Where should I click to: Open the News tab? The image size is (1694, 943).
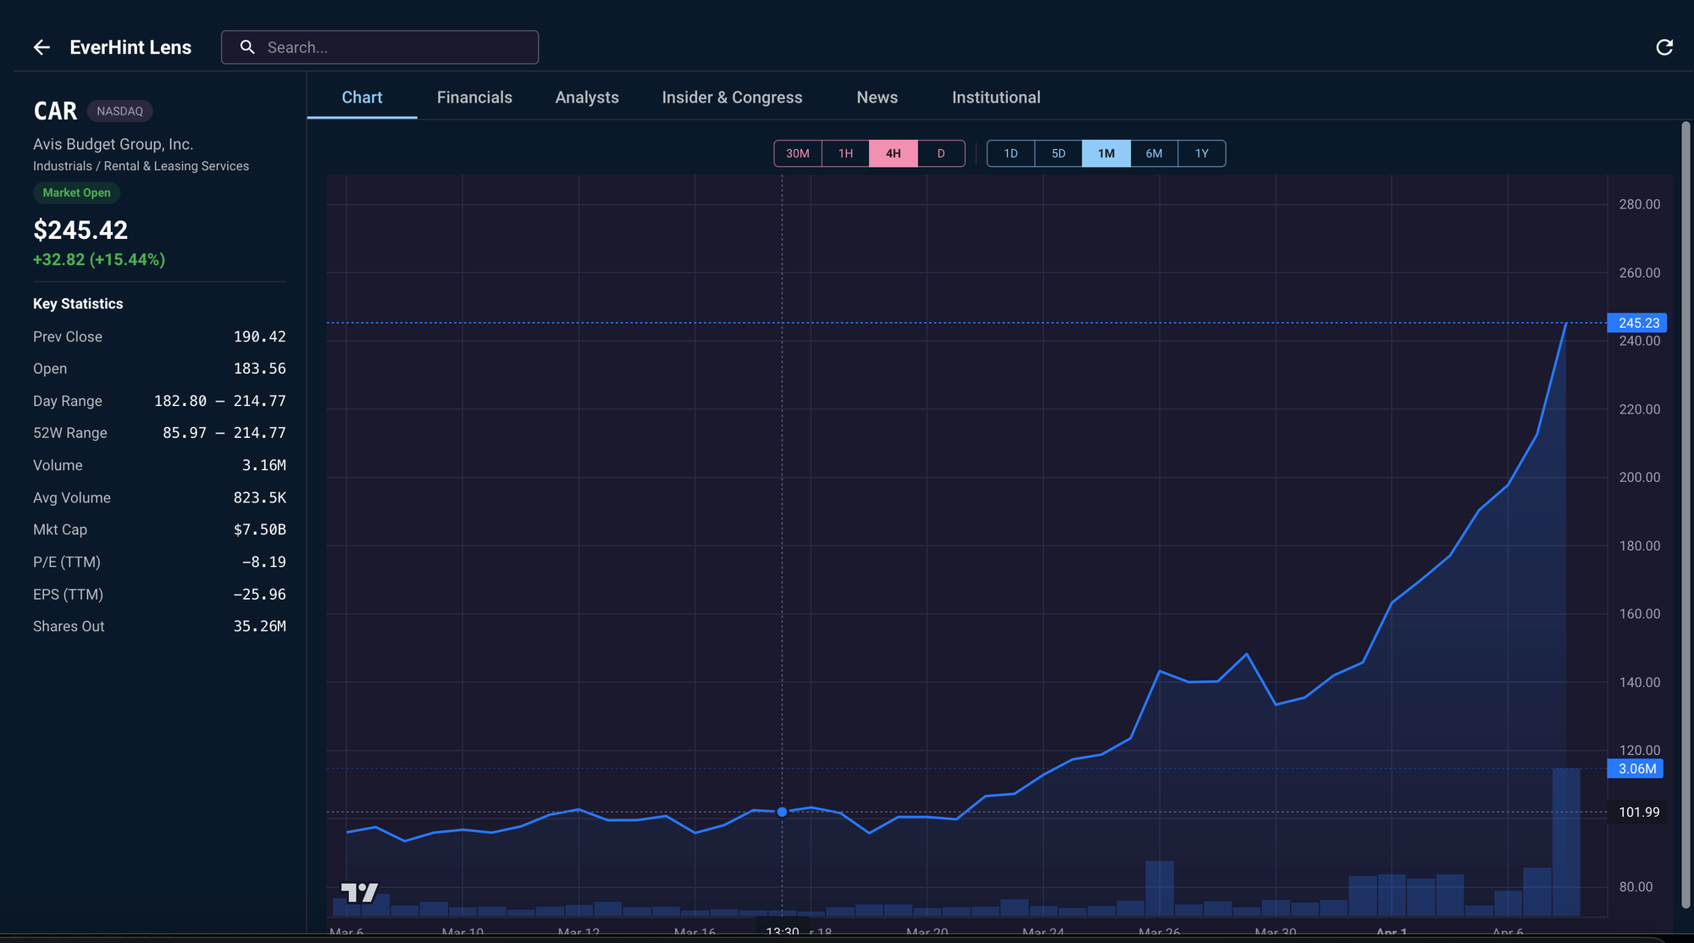point(877,97)
